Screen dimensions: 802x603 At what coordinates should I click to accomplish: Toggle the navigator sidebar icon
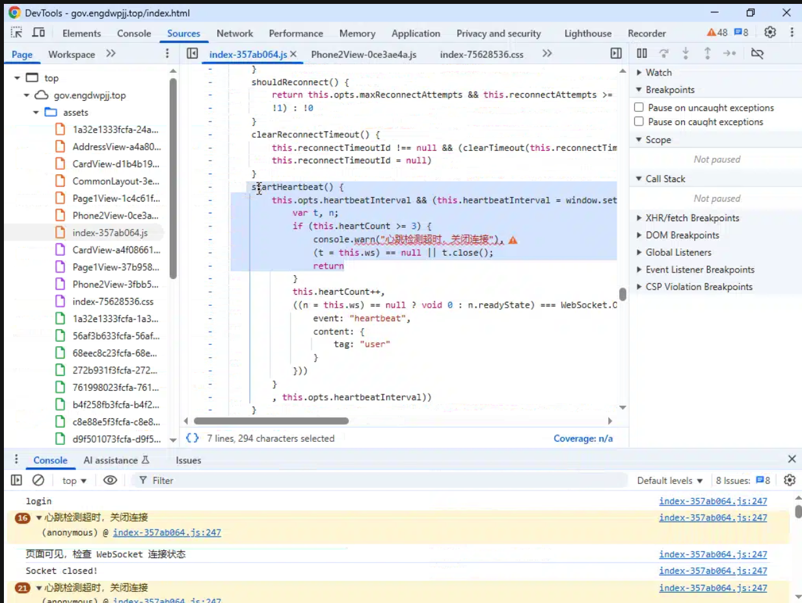[192, 53]
